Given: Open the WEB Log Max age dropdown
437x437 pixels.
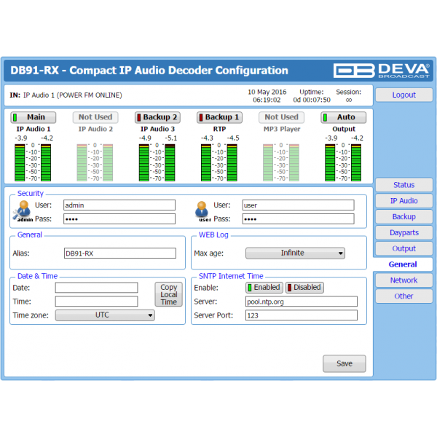Looking at the screenshot, I should [x=295, y=253].
